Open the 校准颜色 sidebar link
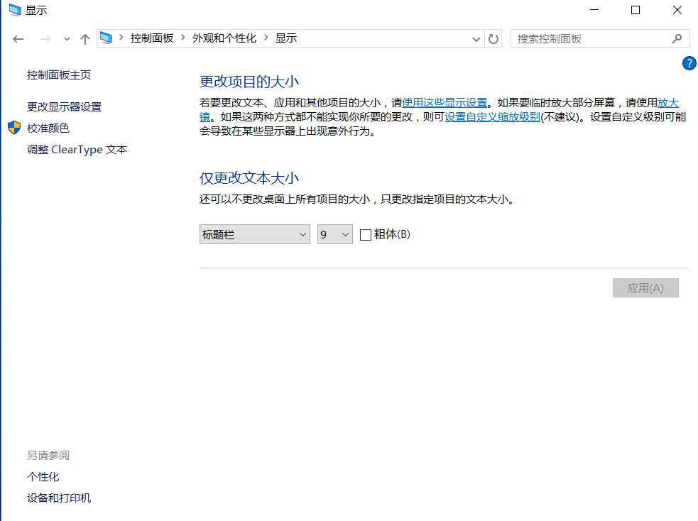This screenshot has height=521, width=698. (x=48, y=128)
